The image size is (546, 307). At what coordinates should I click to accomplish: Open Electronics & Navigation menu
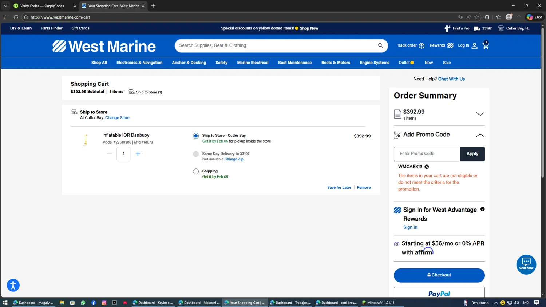(139, 63)
